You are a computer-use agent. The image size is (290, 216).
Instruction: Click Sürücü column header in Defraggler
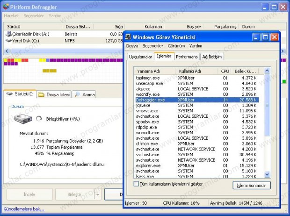coord(33,27)
